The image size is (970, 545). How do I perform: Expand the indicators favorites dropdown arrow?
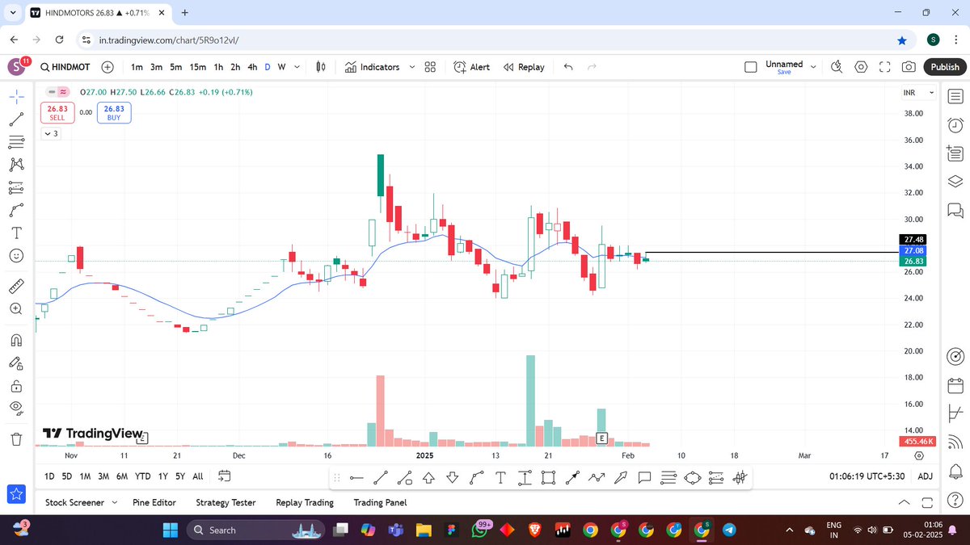[412, 67]
